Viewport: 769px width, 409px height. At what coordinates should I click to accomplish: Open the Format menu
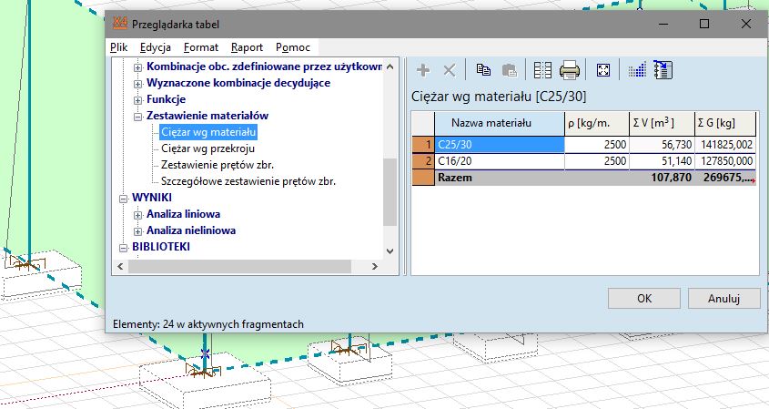(200, 47)
